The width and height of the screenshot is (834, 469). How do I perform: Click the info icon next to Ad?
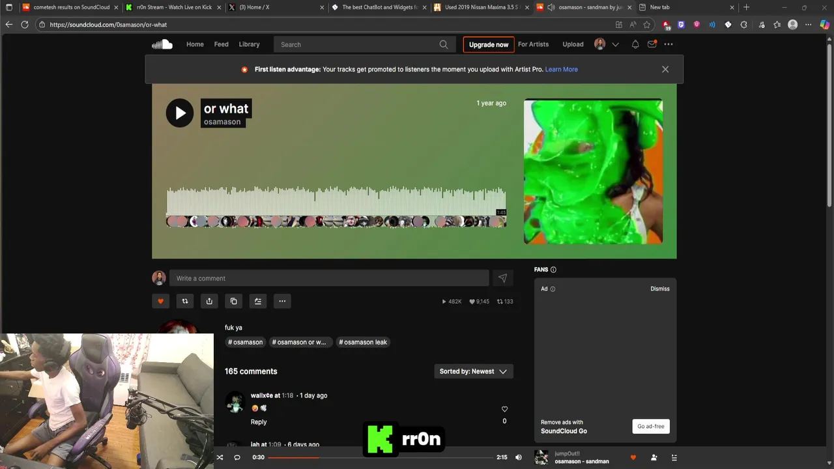coord(553,289)
